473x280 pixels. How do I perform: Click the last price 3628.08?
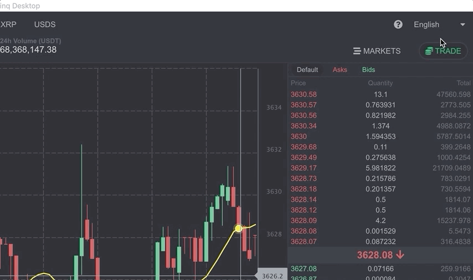tap(374, 255)
